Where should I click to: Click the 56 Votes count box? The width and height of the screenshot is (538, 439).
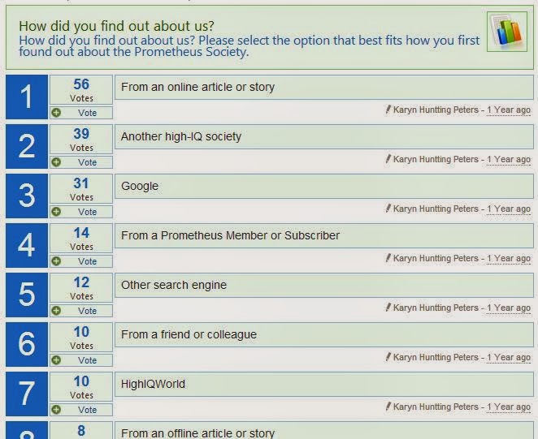[81, 90]
